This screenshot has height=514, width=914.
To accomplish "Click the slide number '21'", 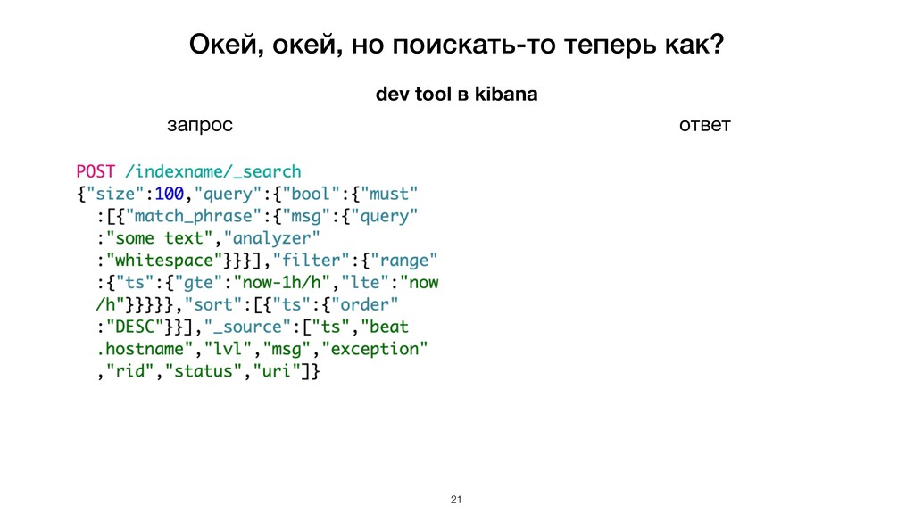I will [456, 500].
